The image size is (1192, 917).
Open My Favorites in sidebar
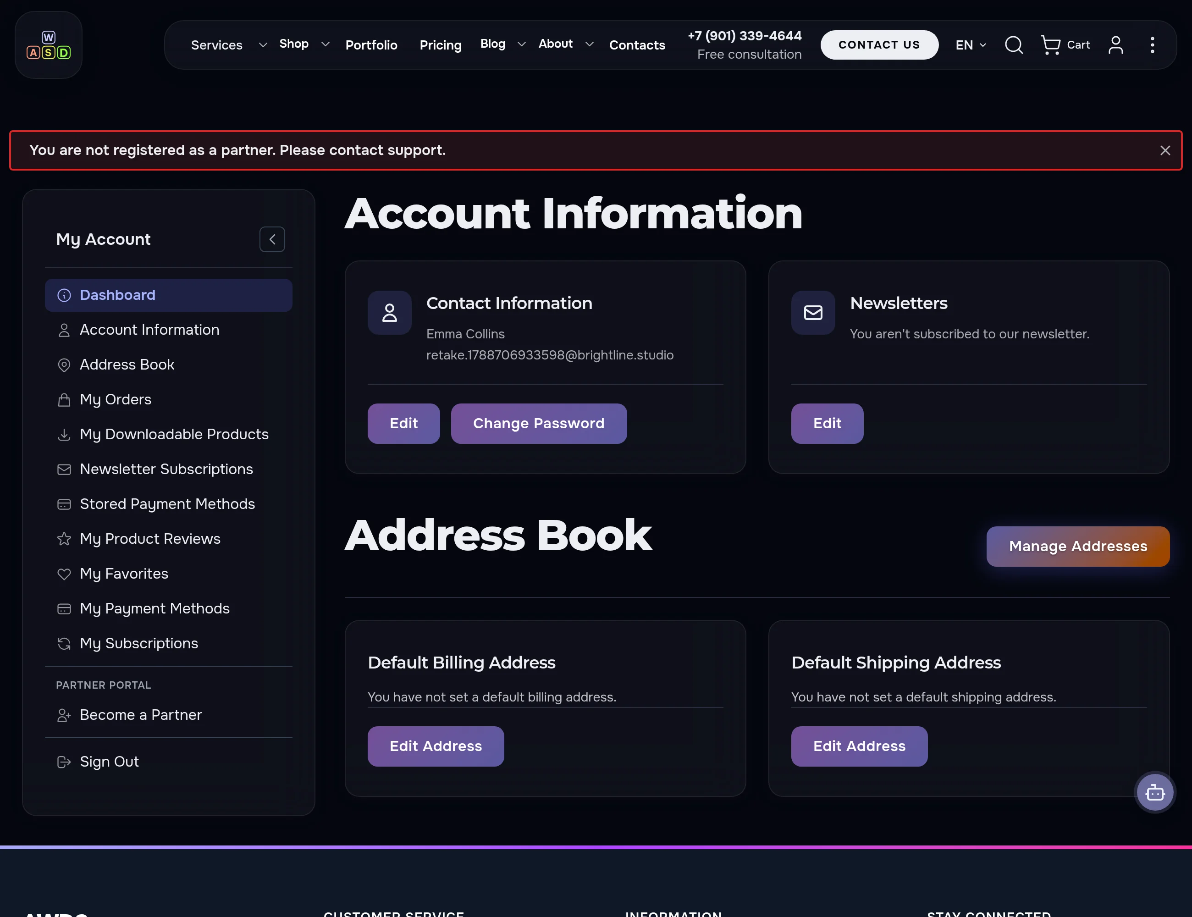coord(168,574)
